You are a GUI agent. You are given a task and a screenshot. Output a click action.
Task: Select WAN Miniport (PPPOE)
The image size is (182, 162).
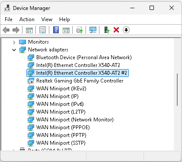click(x=63, y=127)
